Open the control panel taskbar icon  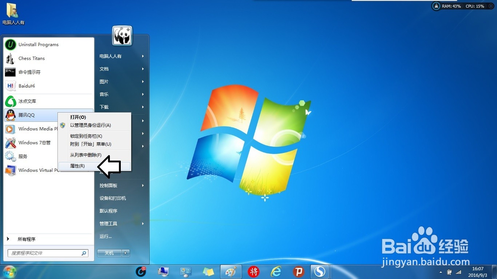click(186, 272)
